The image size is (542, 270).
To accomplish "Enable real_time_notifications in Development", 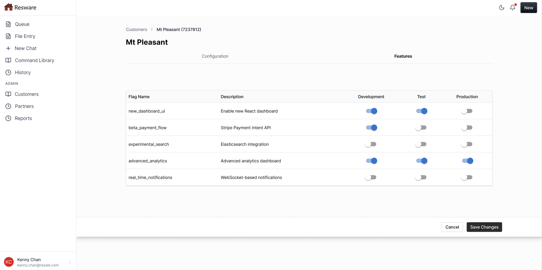I will tap(371, 177).
